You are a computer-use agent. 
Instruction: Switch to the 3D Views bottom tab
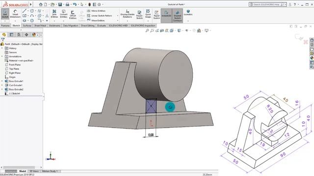(34, 171)
